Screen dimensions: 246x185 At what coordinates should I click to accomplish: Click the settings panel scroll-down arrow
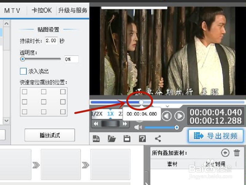(6, 121)
